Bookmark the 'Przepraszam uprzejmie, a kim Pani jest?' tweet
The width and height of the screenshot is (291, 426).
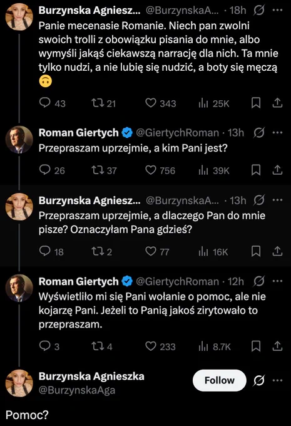[256, 170]
